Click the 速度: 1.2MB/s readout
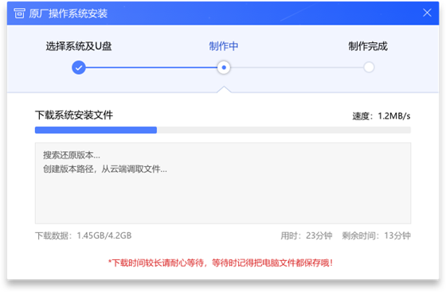The height and width of the screenshot is (292, 446). 381,116
